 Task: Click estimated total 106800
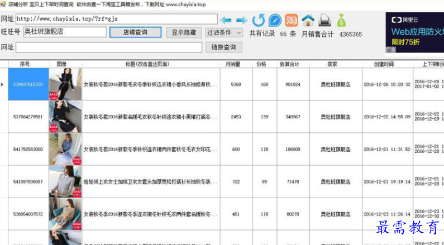(x=293, y=149)
